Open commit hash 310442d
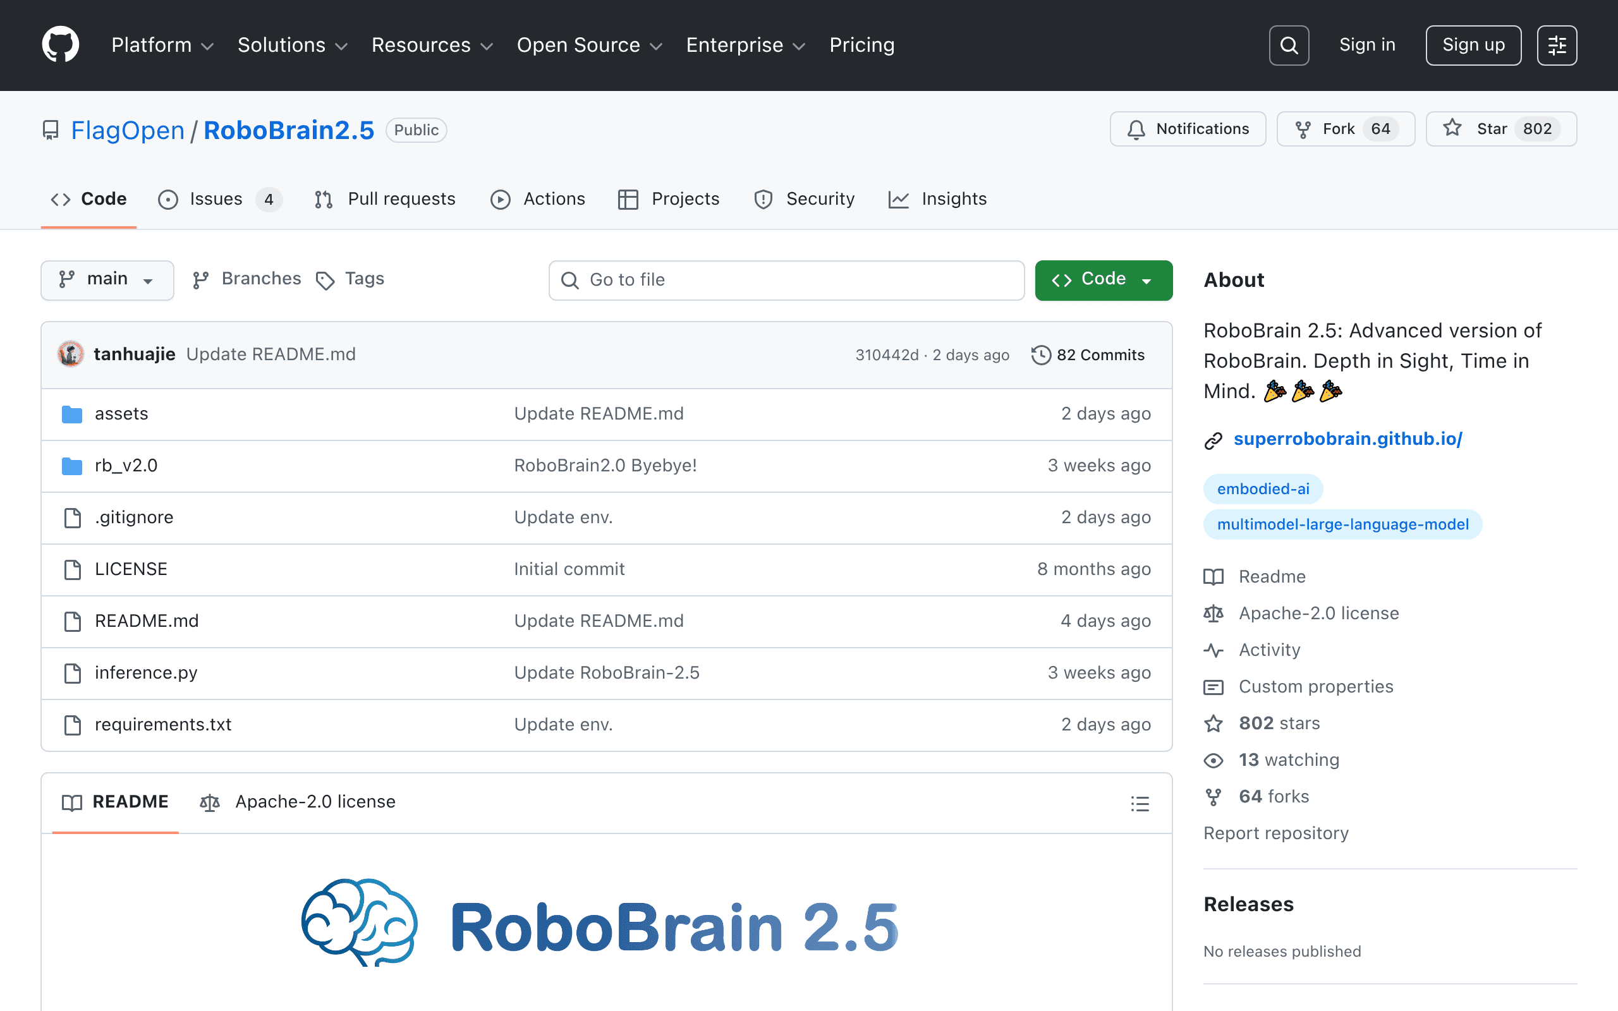 tap(887, 355)
